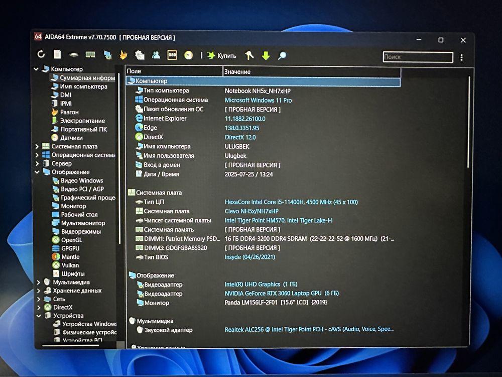Expand the Сервер tree node
Image resolution: width=502 pixels, height=377 pixels.
click(x=37, y=163)
